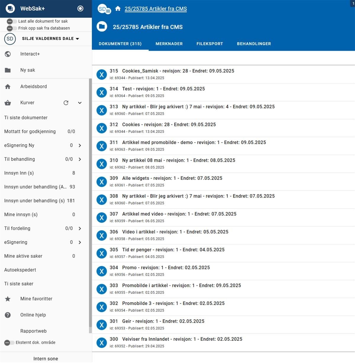355x363 pixels.
Task: Click the star icon for Mine favoritter
Action: [x=8, y=299]
